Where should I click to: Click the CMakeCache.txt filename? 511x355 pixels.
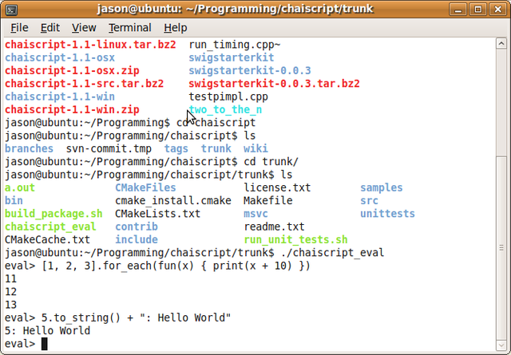point(47,239)
